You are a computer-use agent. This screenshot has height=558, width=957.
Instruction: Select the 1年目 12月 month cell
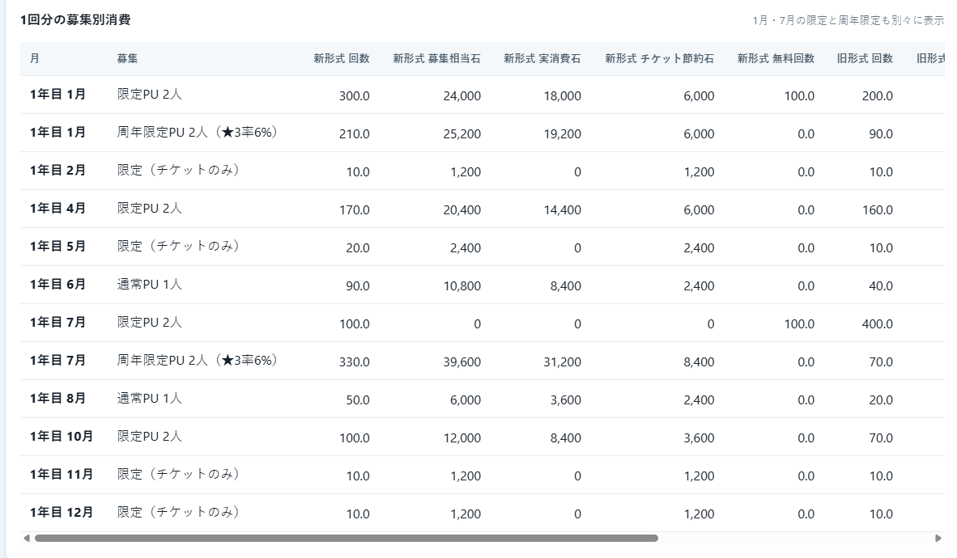tap(62, 513)
